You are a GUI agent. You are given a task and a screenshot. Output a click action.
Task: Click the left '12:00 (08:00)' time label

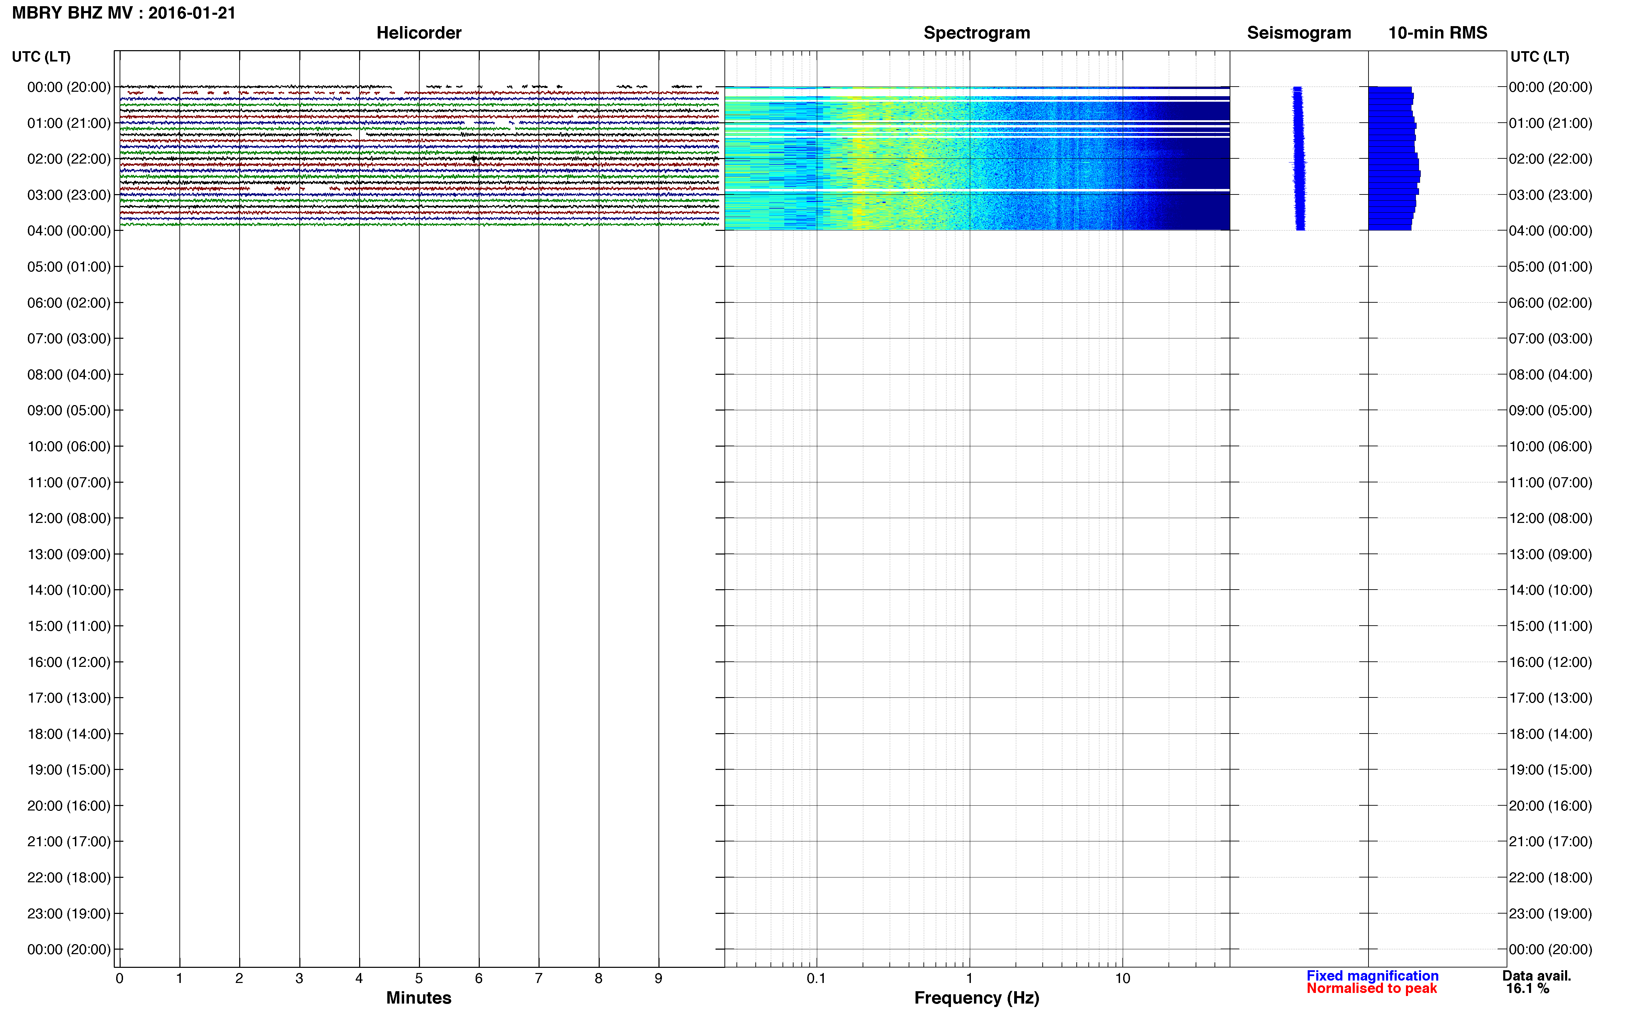69,518
